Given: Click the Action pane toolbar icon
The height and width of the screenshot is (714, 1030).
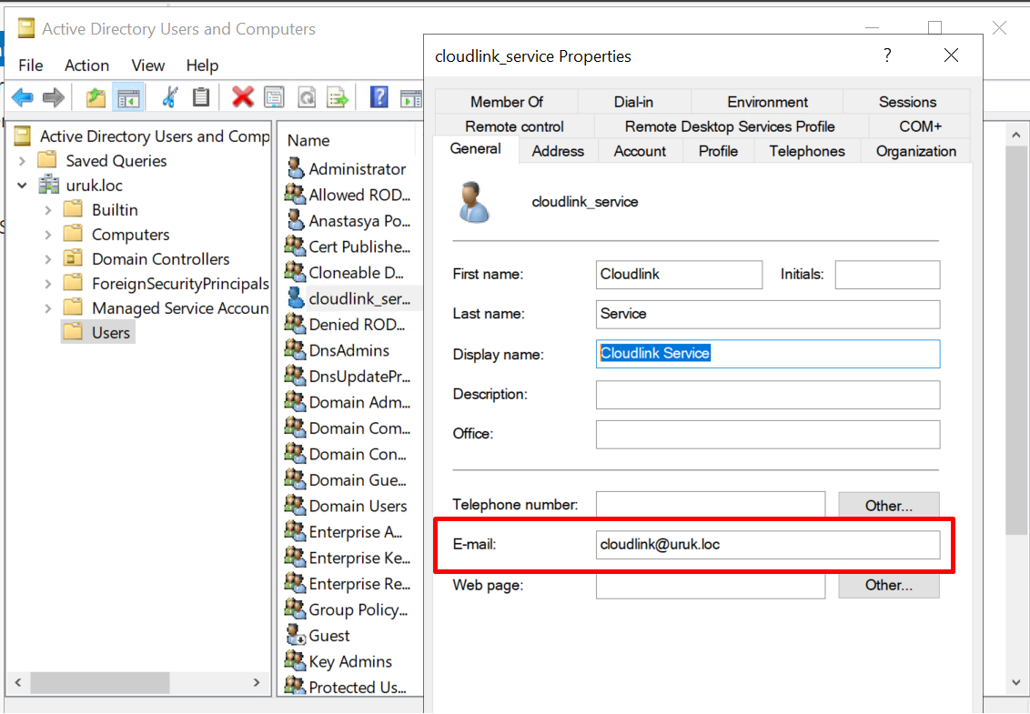Looking at the screenshot, I should click(412, 98).
